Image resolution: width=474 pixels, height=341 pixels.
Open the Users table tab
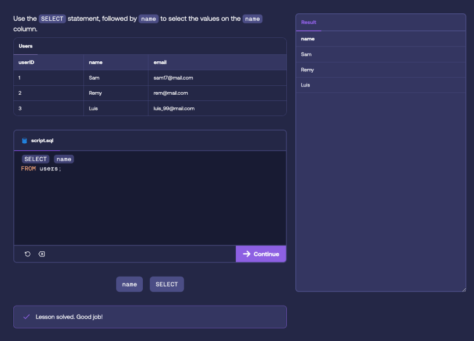coord(26,46)
